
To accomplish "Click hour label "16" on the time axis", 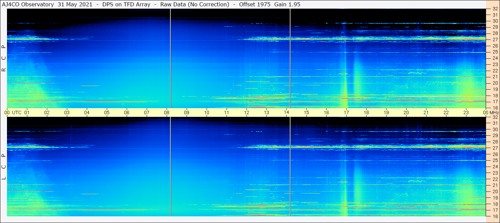I will point(326,112).
